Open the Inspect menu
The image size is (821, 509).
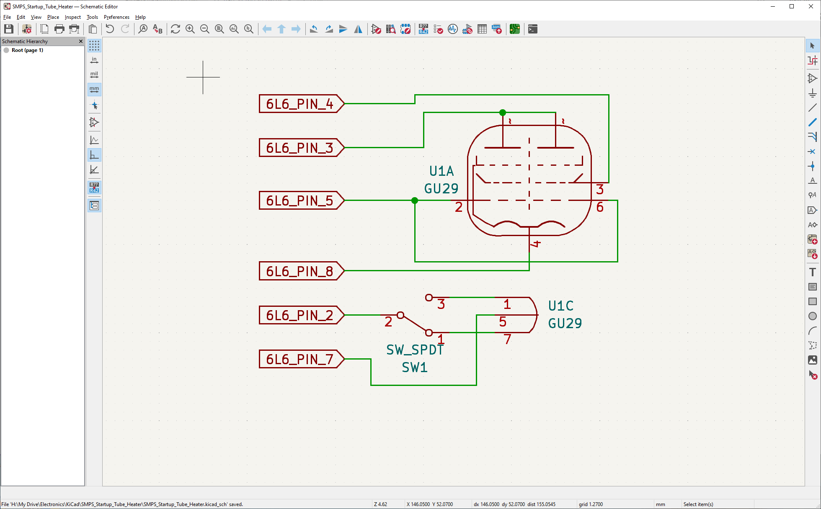point(73,17)
